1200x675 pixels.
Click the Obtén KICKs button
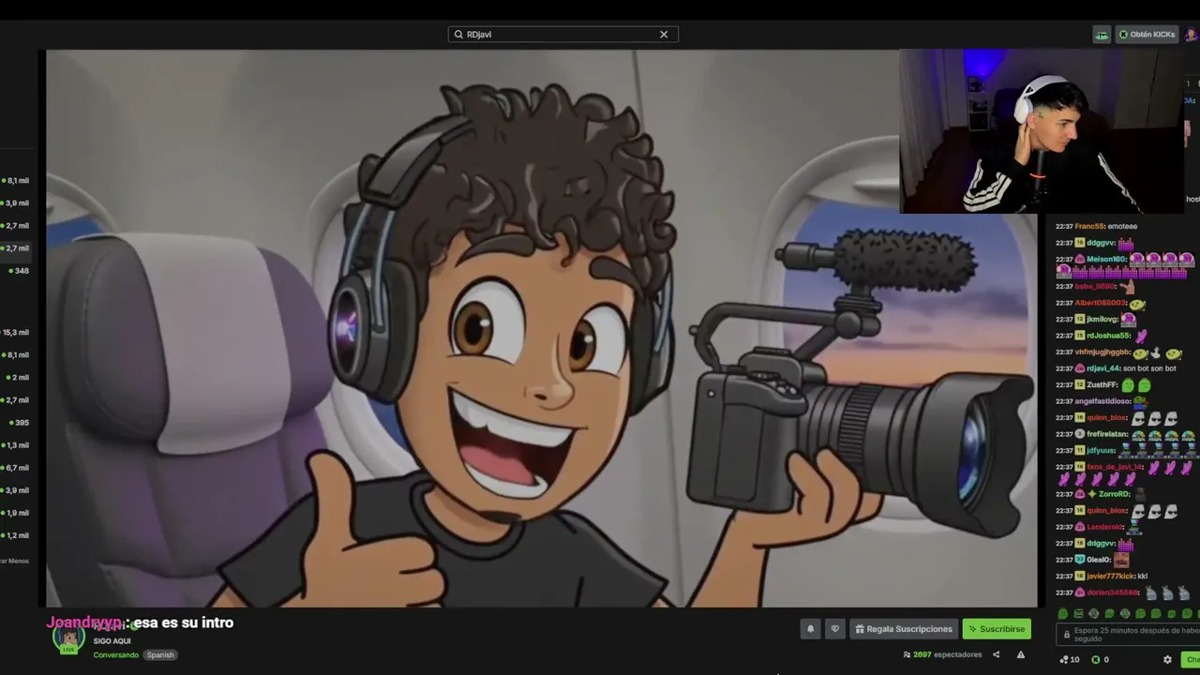coord(1146,35)
